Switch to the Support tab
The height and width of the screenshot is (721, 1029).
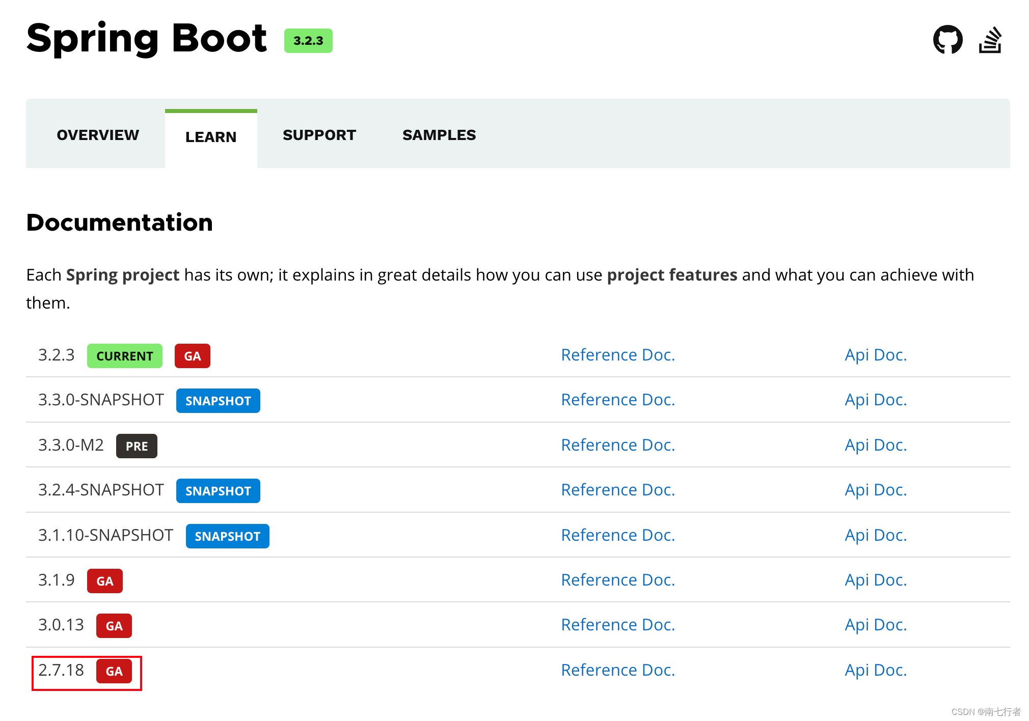(319, 135)
